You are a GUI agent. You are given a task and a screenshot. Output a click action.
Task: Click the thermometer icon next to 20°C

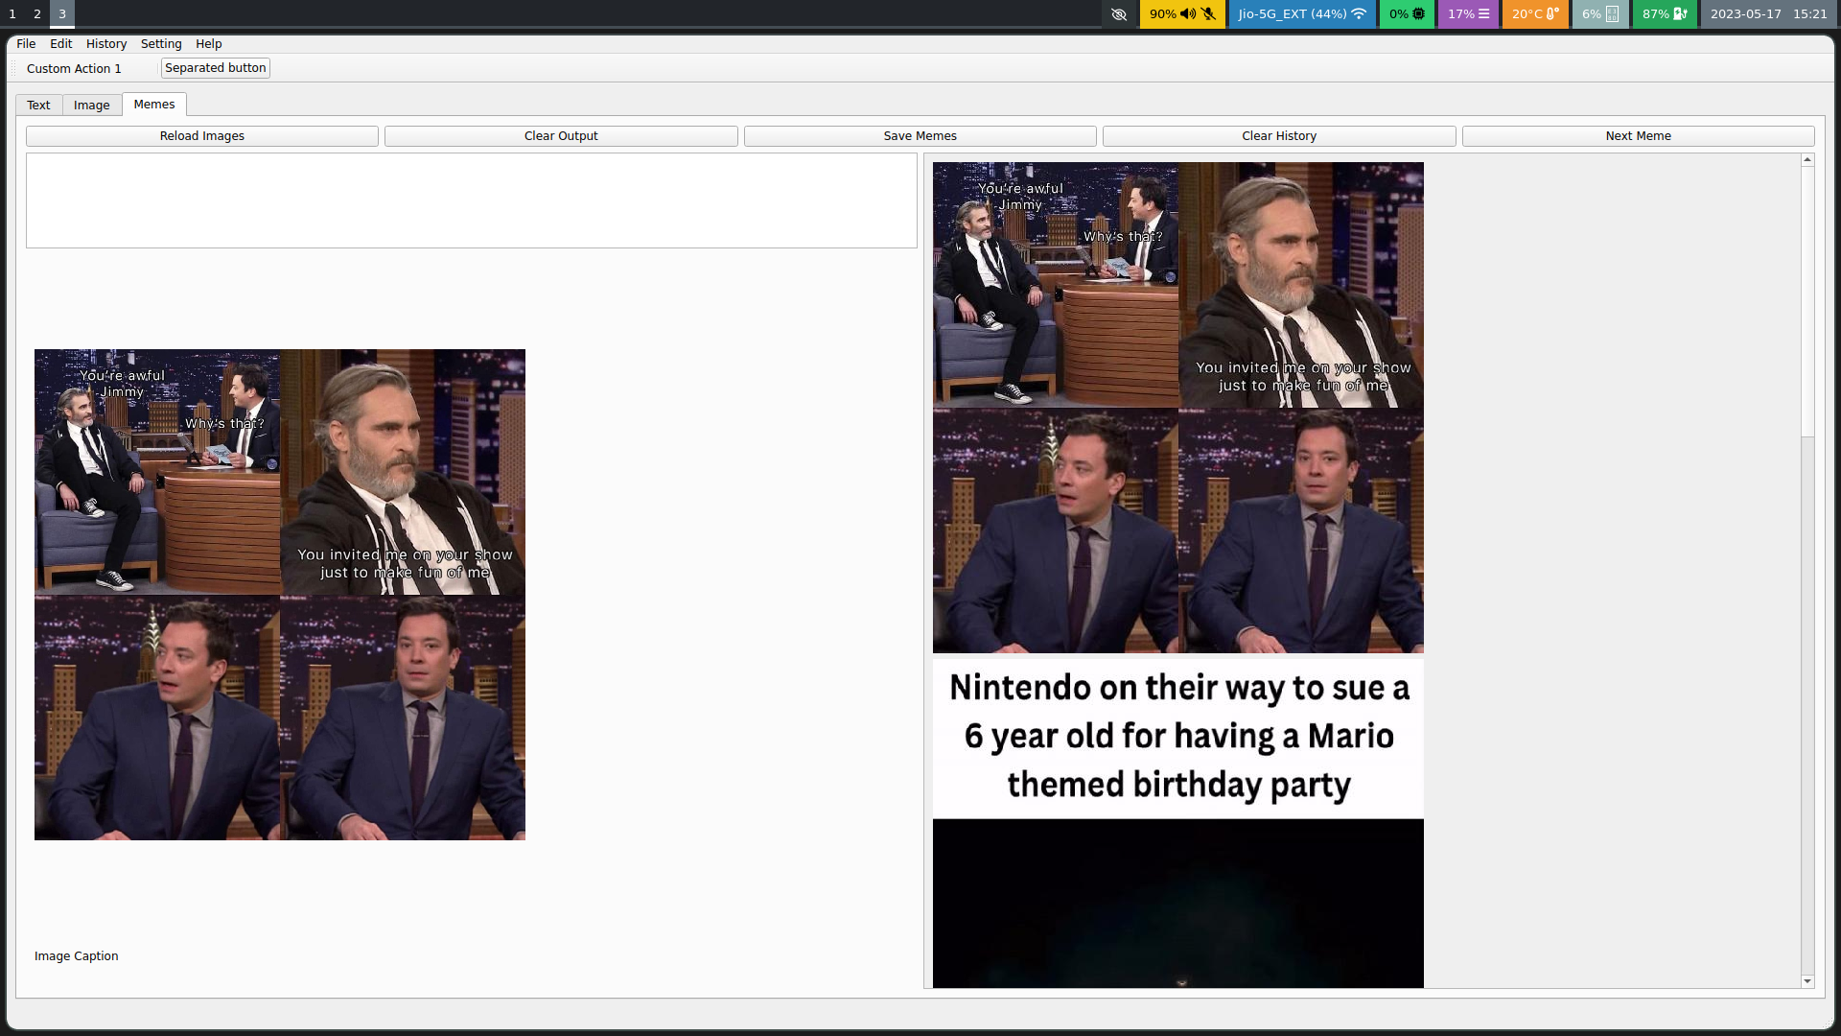tap(1551, 14)
